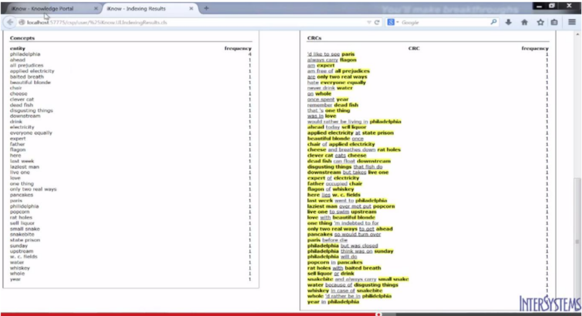Click CRC 'remember dead fish'
The width and height of the screenshot is (582, 316).
(332, 105)
